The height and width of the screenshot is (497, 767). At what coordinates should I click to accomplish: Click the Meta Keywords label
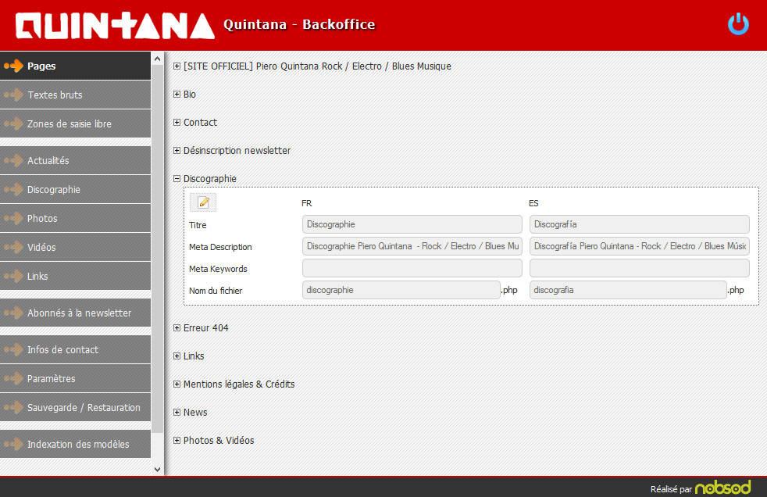[x=218, y=269]
